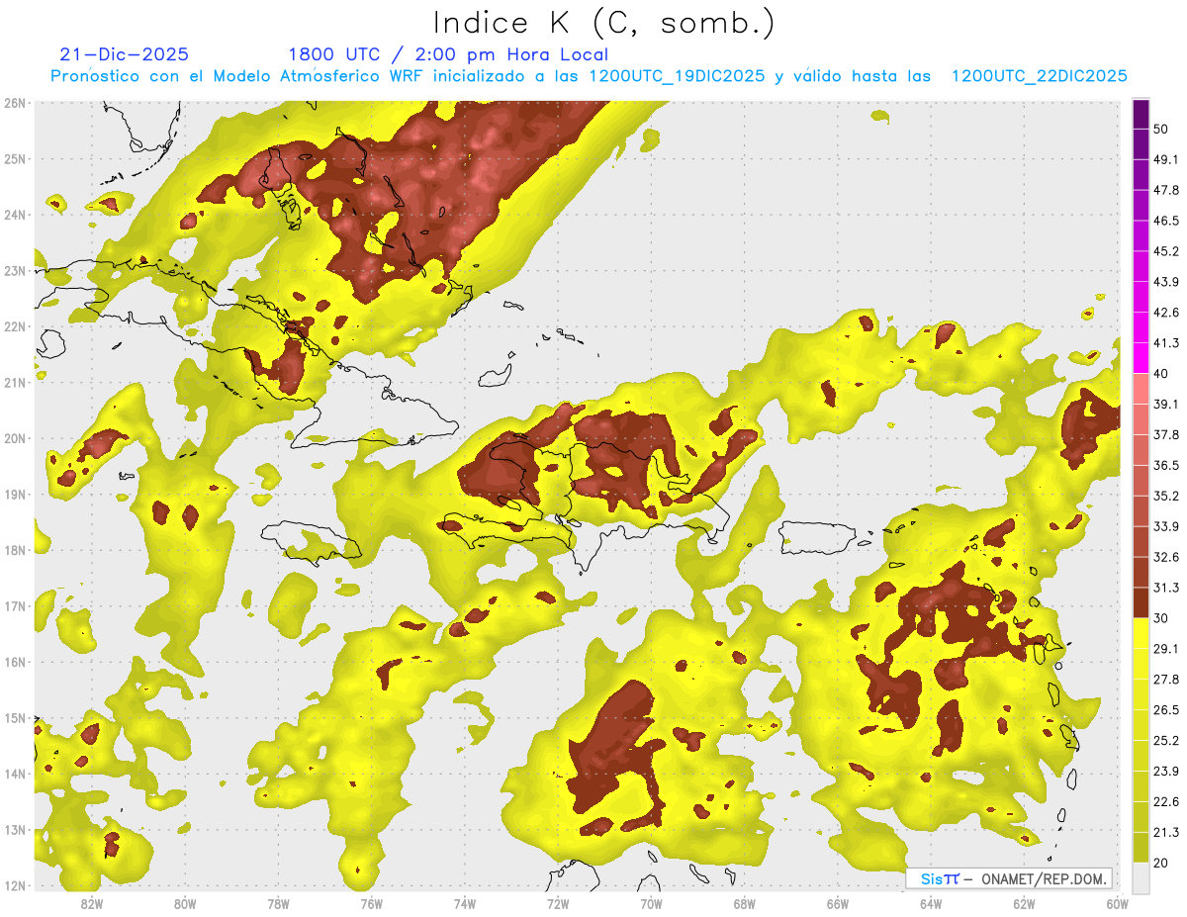This screenshot has height=917, width=1187.
Task: Pick the dark purple swatch atop the color bar
Action: click(x=1141, y=114)
